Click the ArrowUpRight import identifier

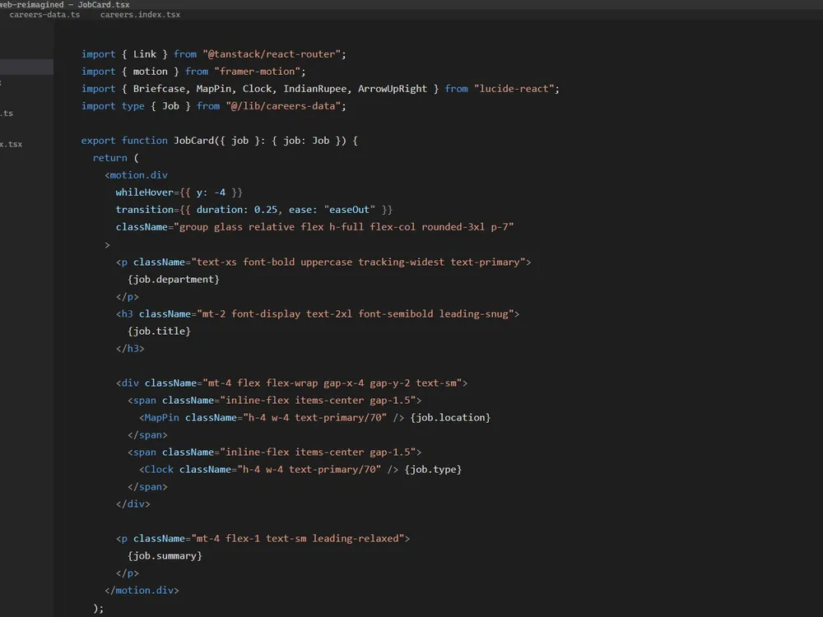[x=393, y=89]
